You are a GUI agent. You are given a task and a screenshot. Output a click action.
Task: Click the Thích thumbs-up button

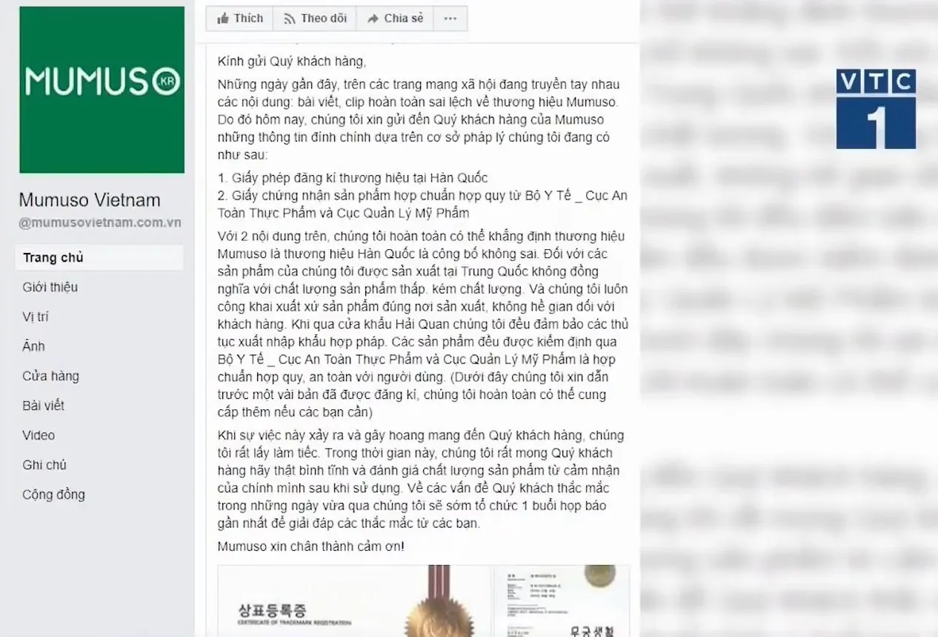pyautogui.click(x=240, y=19)
